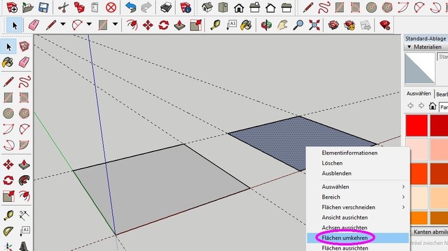The height and width of the screenshot is (251, 448).
Task: Click the materials Forward arrow
Action: pos(421,106)
